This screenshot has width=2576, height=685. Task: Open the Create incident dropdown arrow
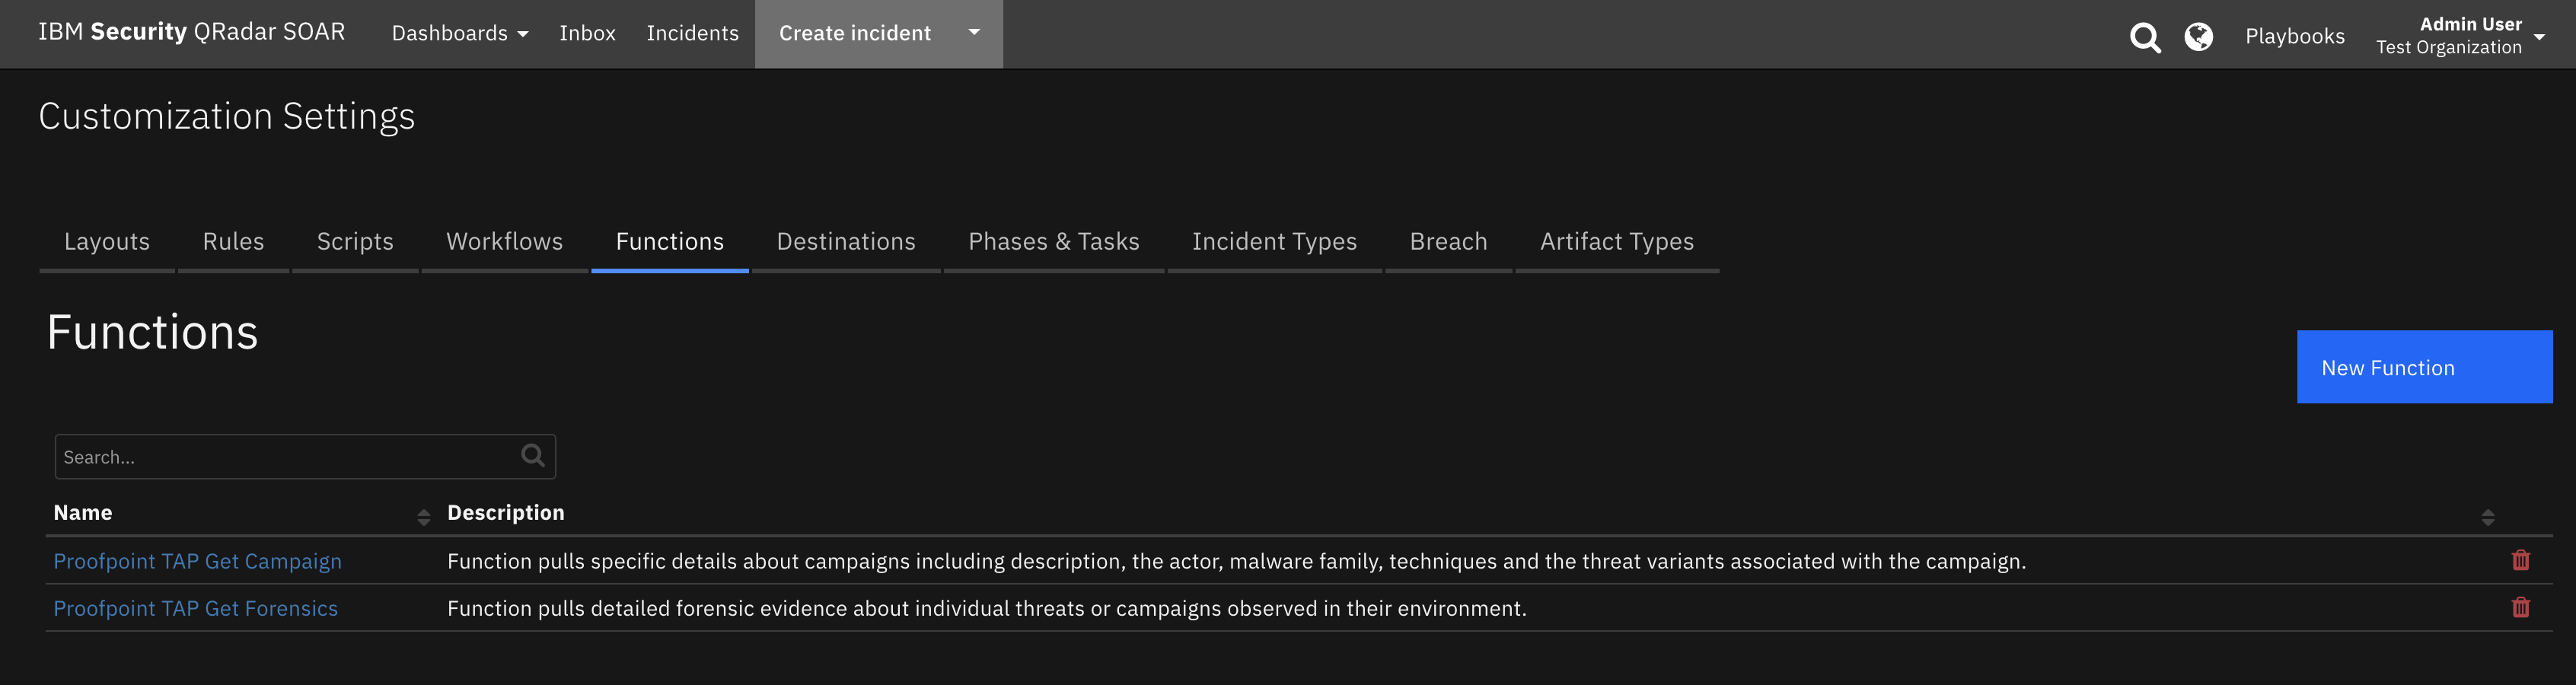pos(973,32)
